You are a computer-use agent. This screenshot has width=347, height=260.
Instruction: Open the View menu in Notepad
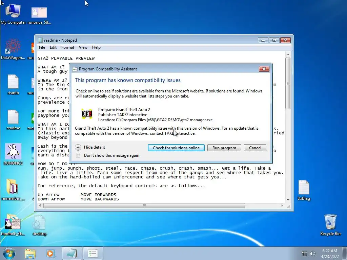83,47
